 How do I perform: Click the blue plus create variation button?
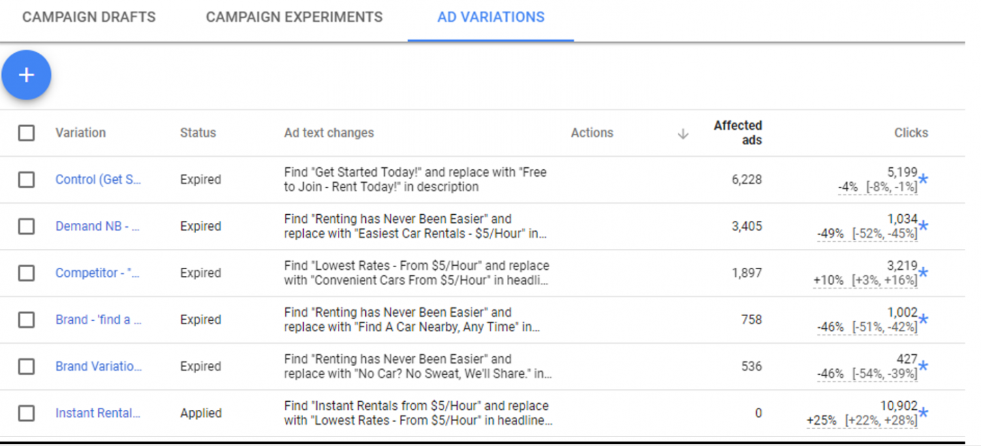[27, 75]
